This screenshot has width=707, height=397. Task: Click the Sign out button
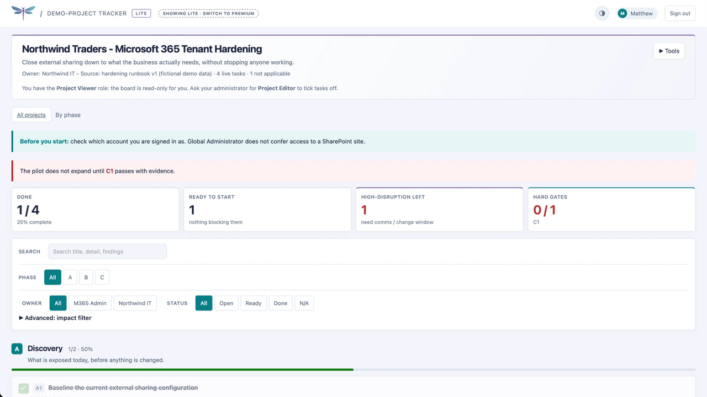tap(680, 13)
